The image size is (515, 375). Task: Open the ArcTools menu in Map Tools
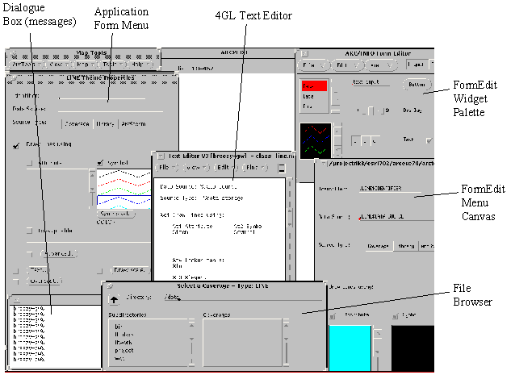point(27,65)
